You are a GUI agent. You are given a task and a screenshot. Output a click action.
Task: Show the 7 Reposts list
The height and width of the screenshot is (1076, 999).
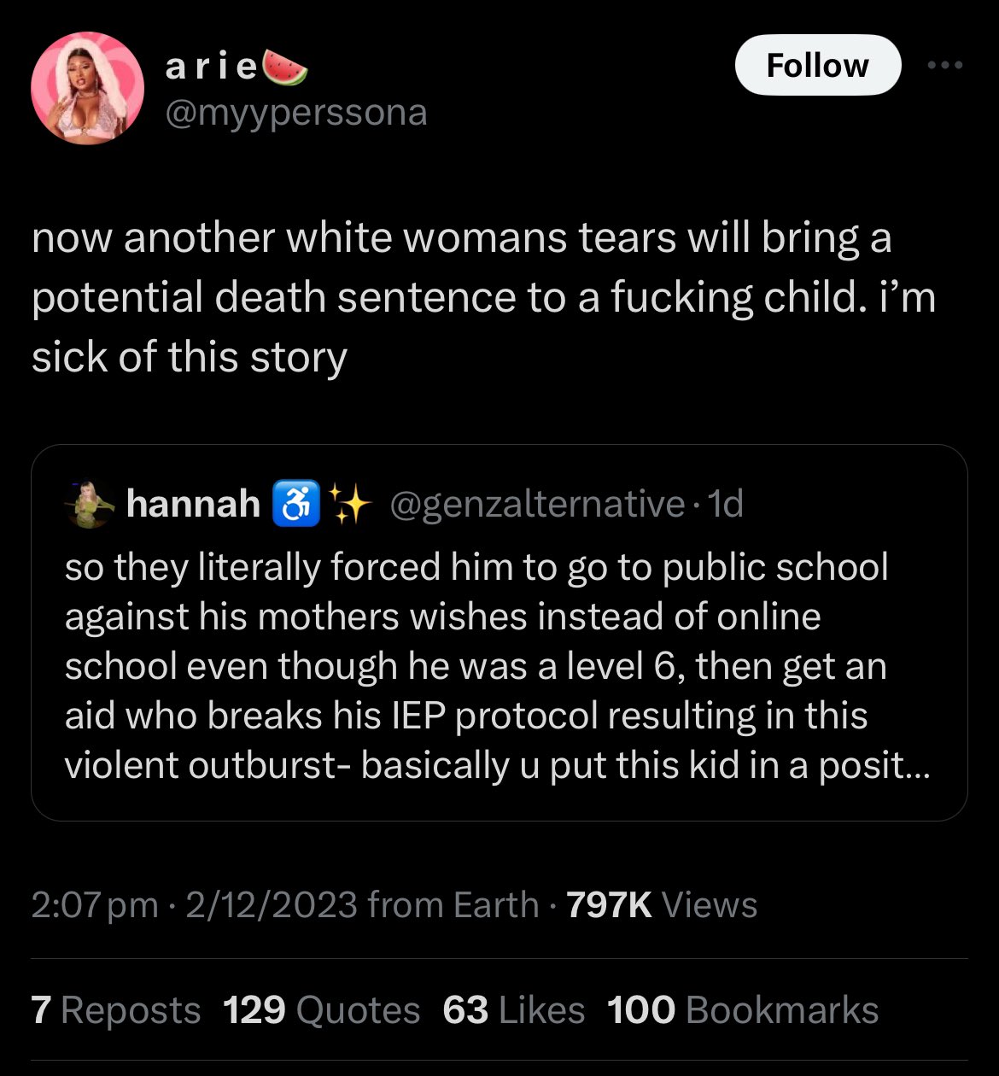[x=116, y=1010]
